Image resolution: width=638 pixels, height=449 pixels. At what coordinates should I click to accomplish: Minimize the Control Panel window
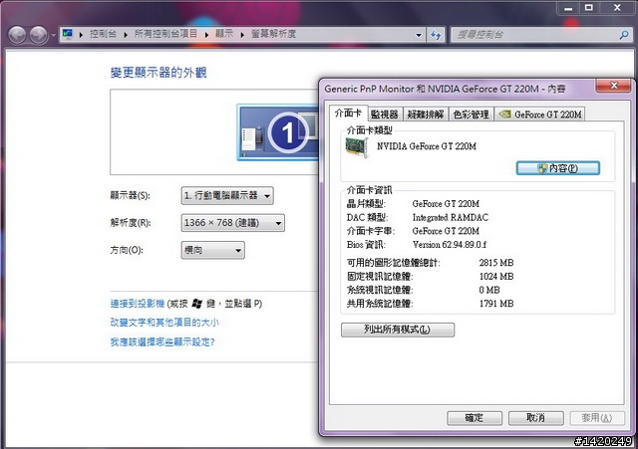pos(568,8)
